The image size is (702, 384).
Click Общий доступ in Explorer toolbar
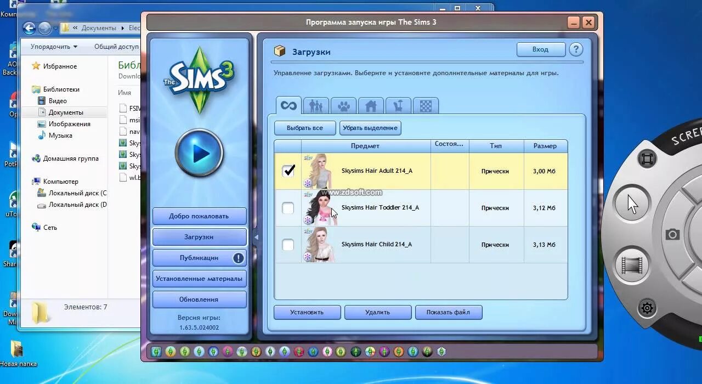117,47
